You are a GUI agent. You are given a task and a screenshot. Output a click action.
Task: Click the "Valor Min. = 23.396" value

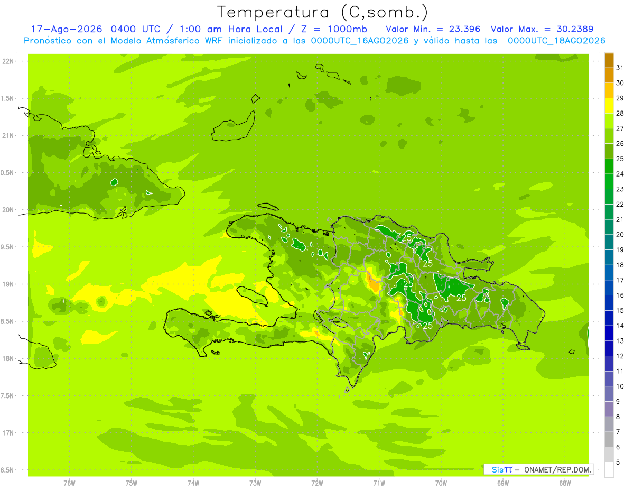pyautogui.click(x=433, y=29)
